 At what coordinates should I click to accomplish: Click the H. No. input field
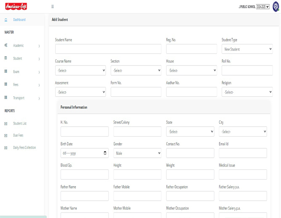[x=84, y=131]
